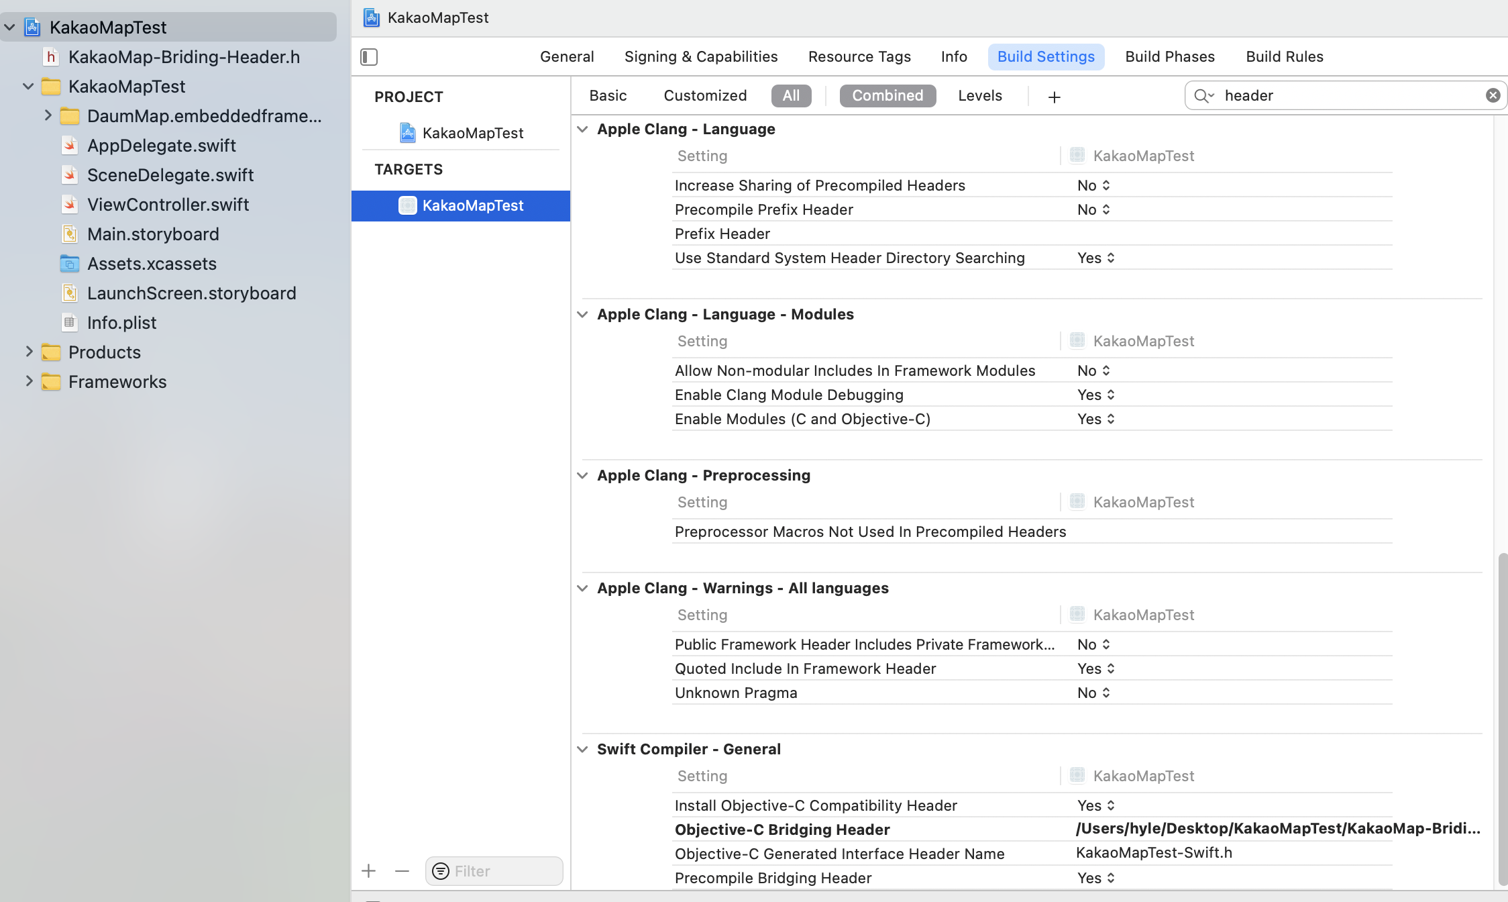Collapse the Apple Clang - Language section
The height and width of the screenshot is (902, 1508).
(582, 129)
